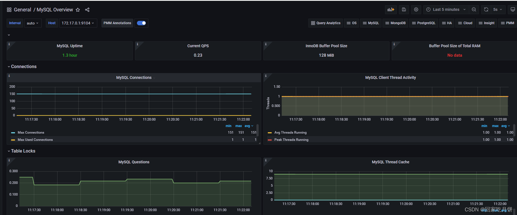Image resolution: width=517 pixels, height=215 pixels.
Task: Show info for the Current QPS panel
Action: coord(137,44)
